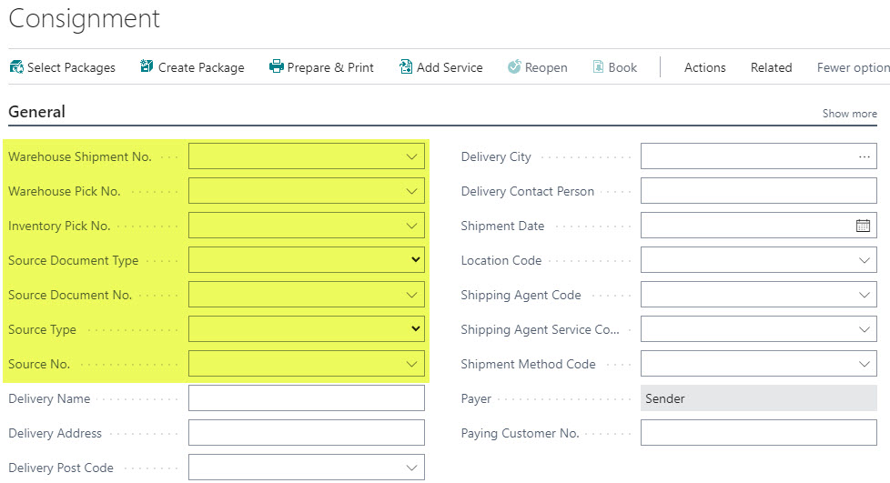Click the Create Package icon
Image resolution: width=890 pixels, height=483 pixels.
147,66
